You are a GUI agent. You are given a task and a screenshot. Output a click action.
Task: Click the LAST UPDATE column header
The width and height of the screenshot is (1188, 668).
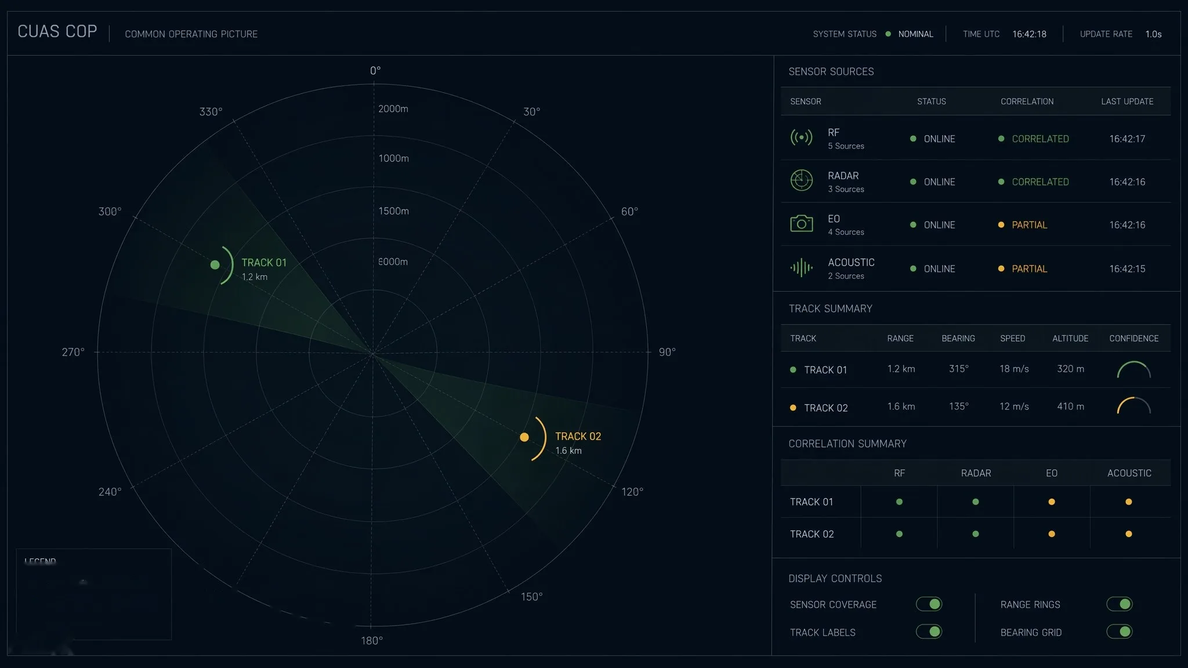[1127, 101]
